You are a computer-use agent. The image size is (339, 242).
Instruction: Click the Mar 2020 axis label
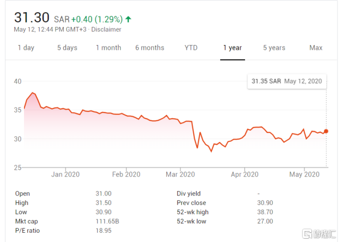coord(181,174)
